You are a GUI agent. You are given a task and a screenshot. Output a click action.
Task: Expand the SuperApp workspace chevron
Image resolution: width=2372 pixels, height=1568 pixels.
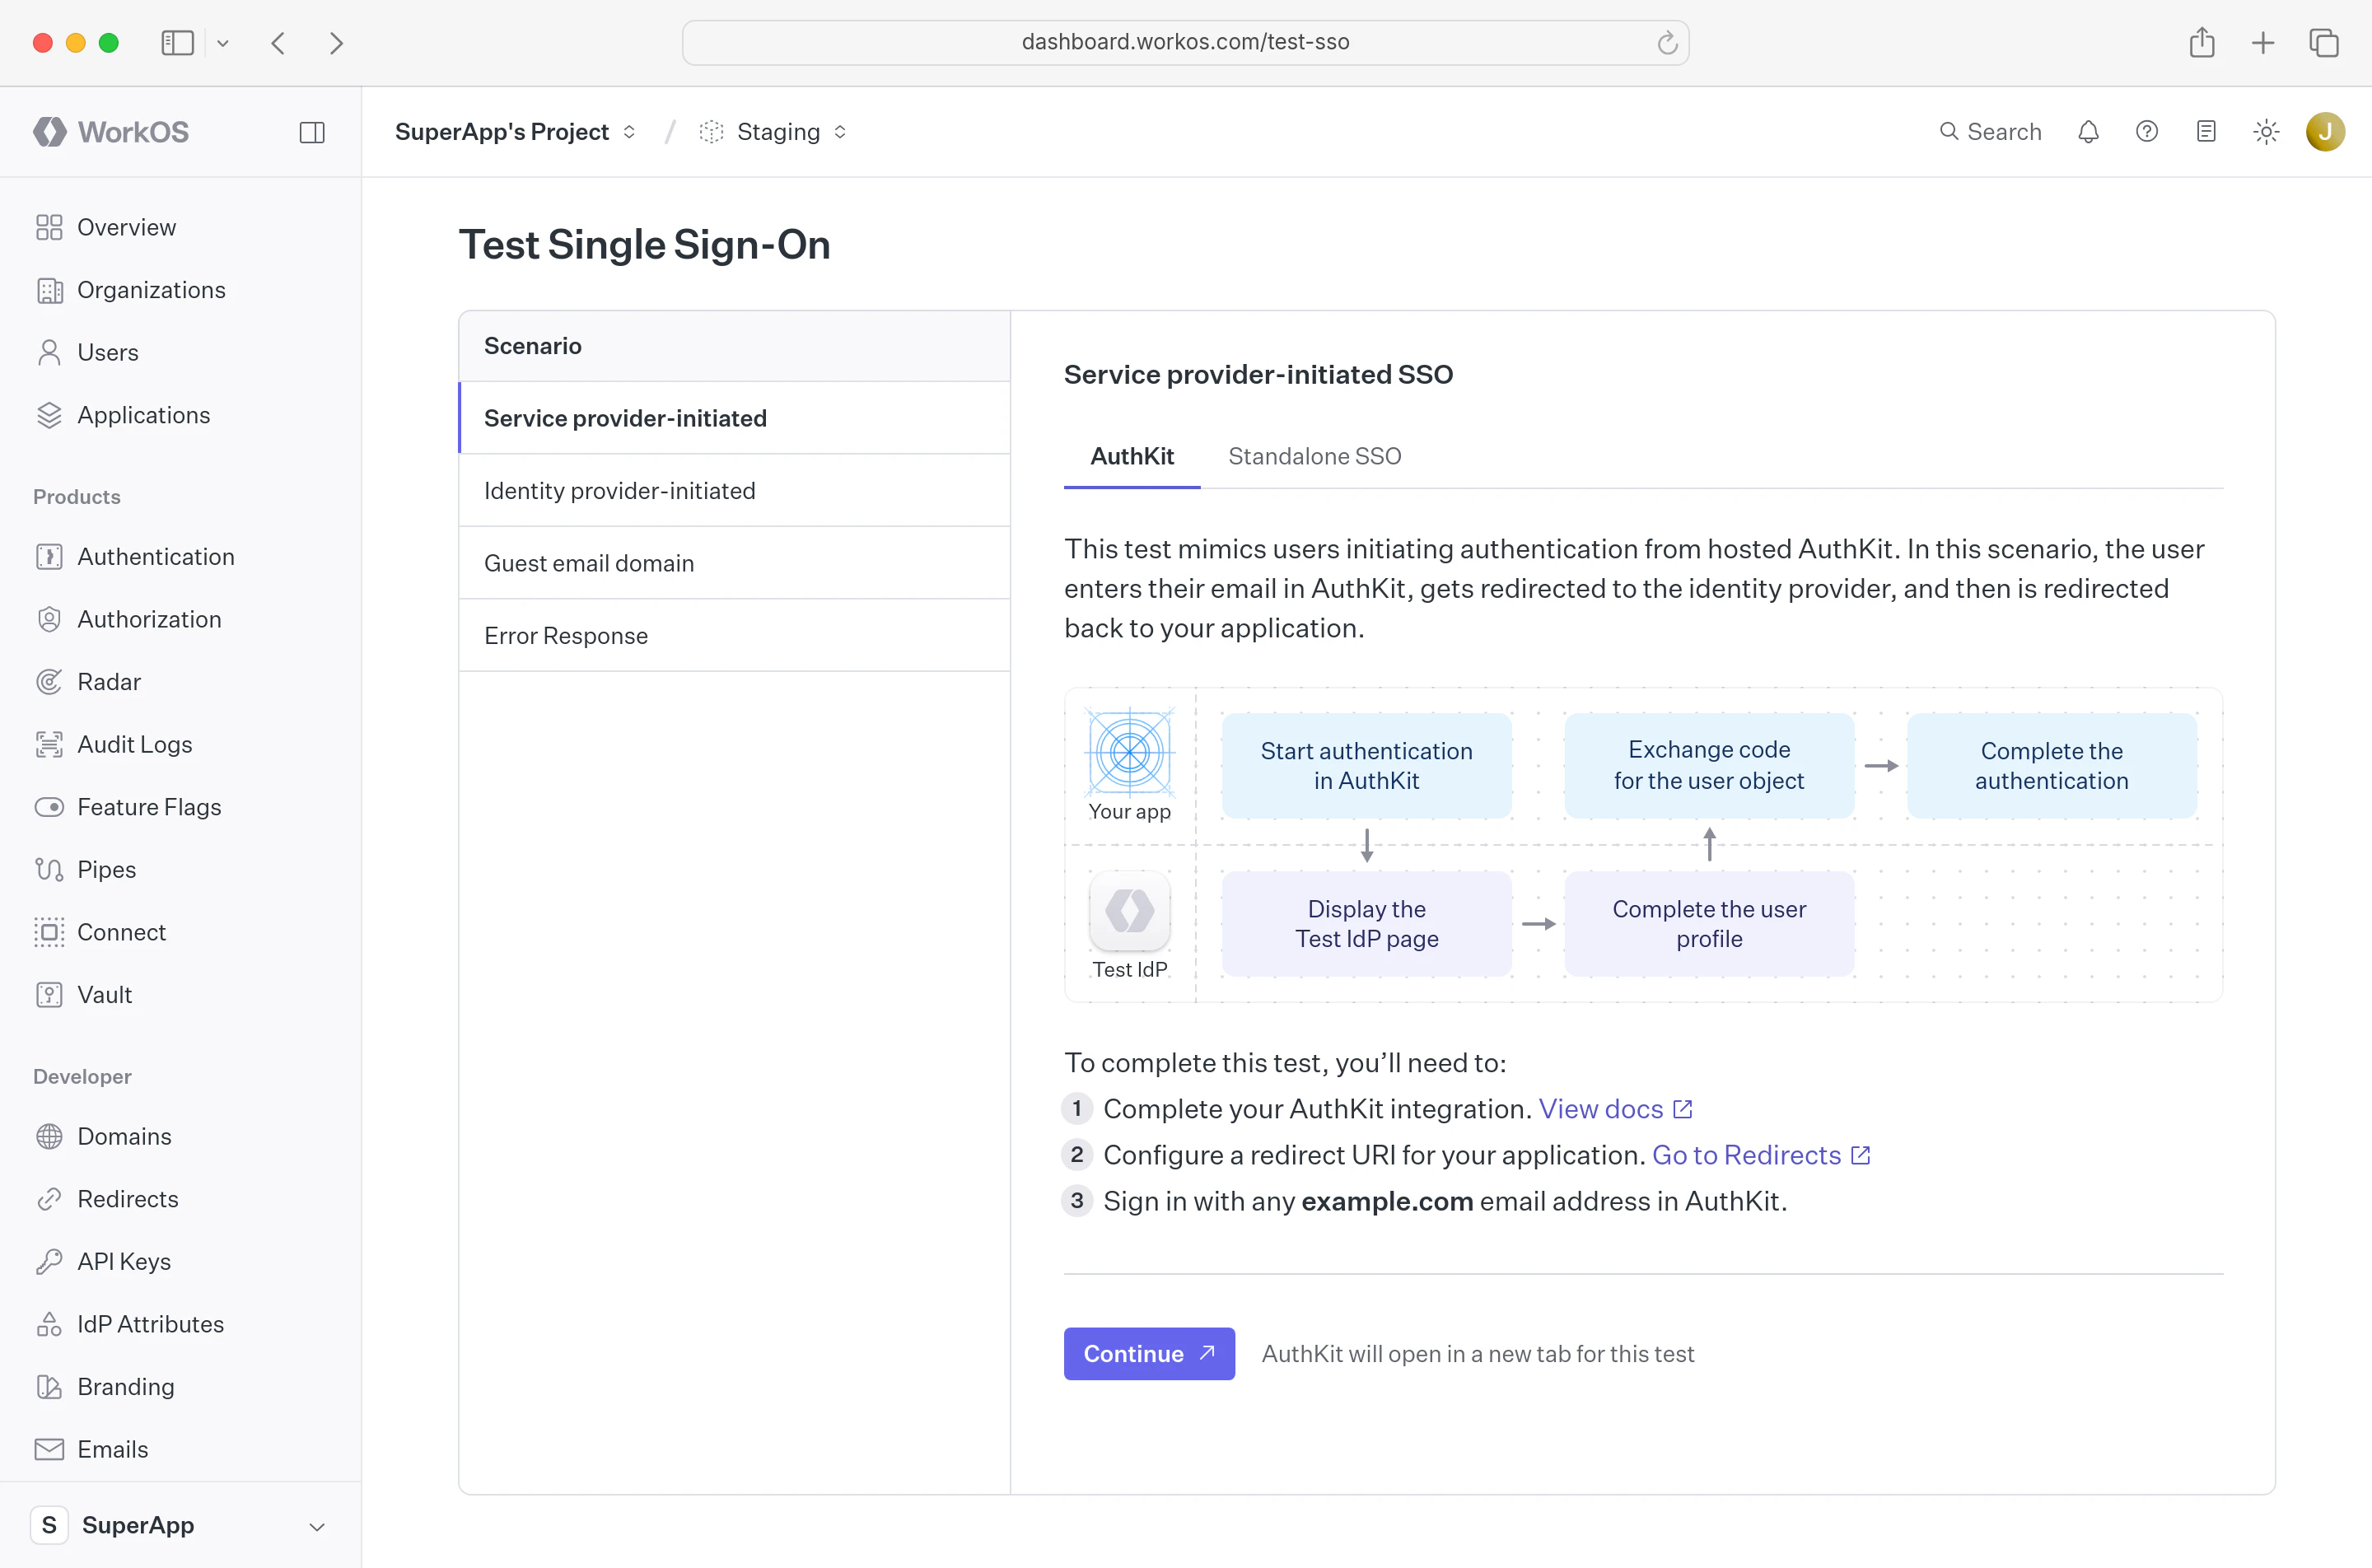pyautogui.click(x=317, y=1526)
